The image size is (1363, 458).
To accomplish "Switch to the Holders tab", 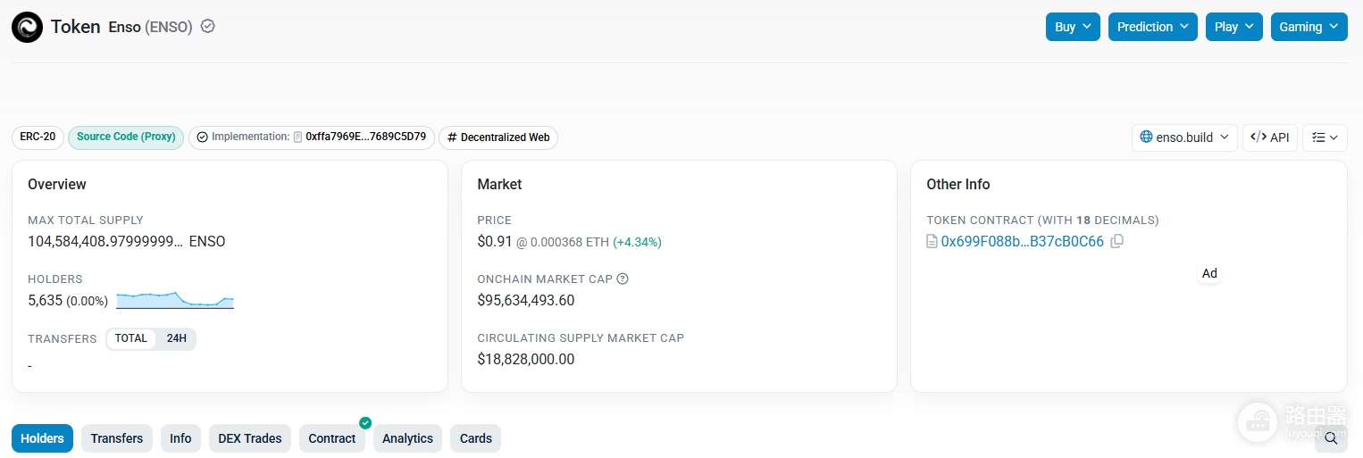I will 43,438.
